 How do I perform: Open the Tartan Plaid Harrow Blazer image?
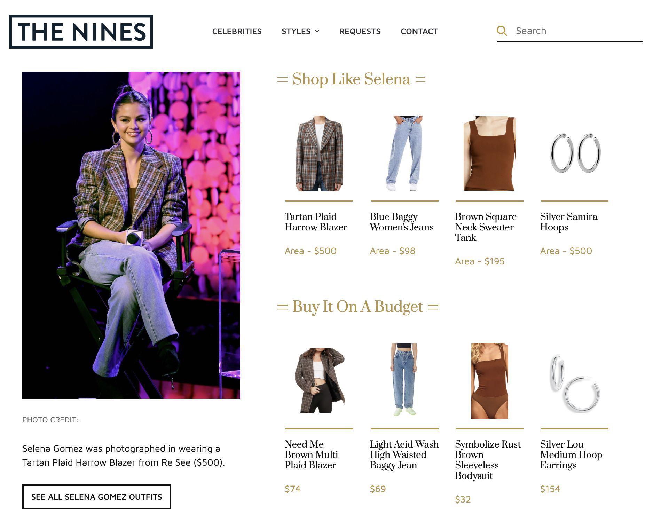coord(319,153)
